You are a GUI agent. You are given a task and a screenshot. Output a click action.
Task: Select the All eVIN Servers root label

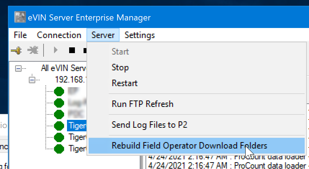pyautogui.click(x=64, y=68)
